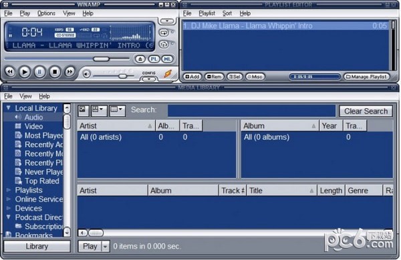Open the CONFIG drawer expander
The image size is (401, 260).
click(149, 79)
